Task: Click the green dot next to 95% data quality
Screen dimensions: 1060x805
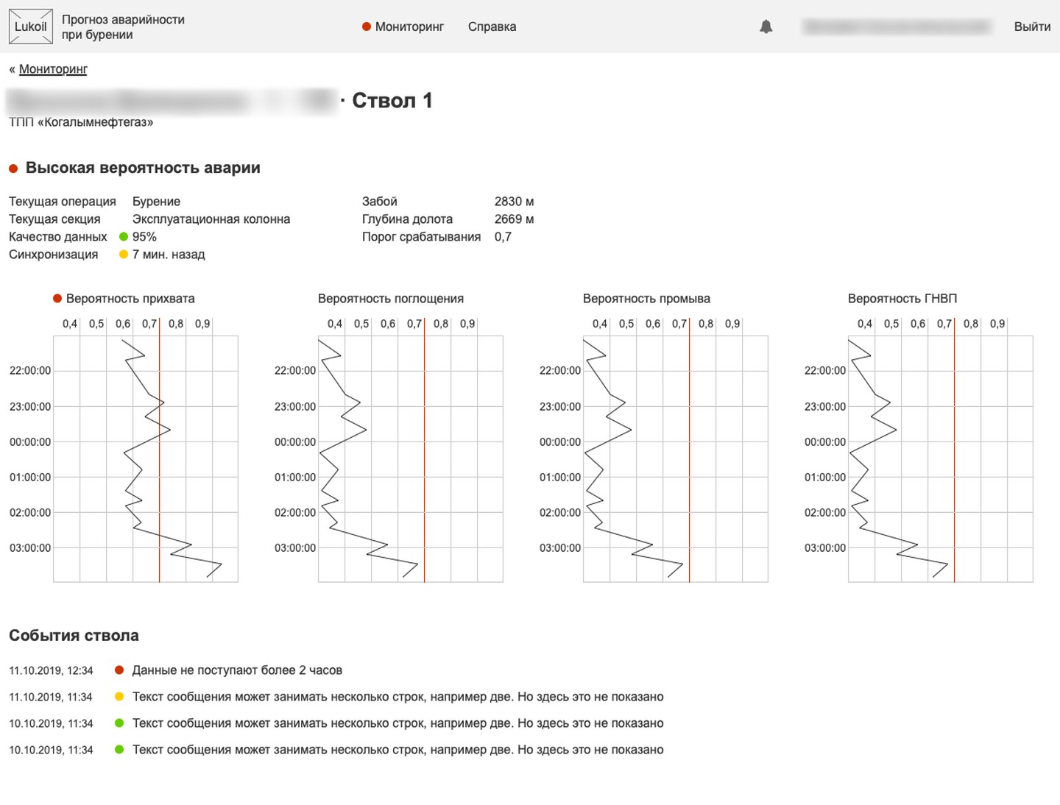Action: pyautogui.click(x=124, y=237)
